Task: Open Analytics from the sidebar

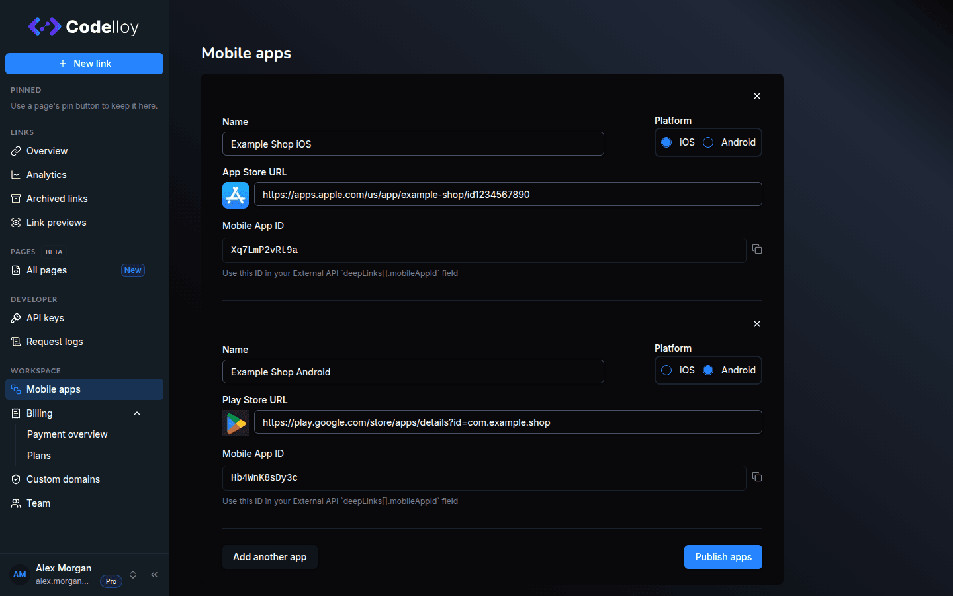Action: tap(84, 175)
